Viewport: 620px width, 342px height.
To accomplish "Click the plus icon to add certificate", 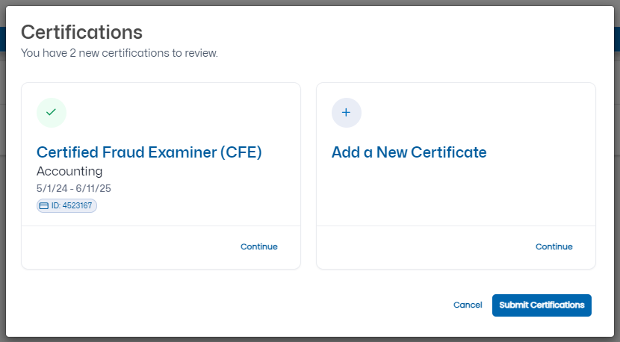I will (x=346, y=113).
